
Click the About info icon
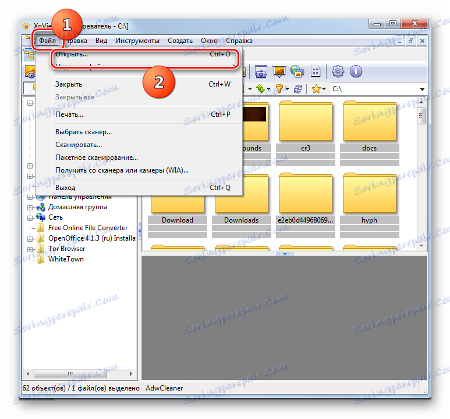click(356, 71)
